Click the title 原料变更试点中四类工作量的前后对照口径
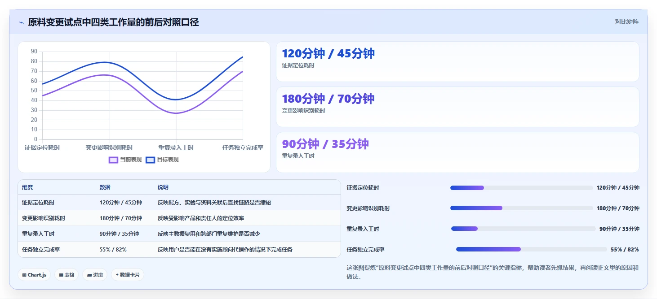The width and height of the screenshot is (657, 299). [113, 22]
